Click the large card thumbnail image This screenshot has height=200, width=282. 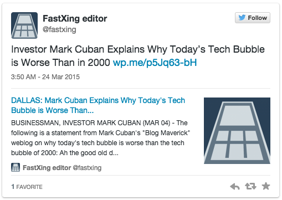[x=237, y=131]
